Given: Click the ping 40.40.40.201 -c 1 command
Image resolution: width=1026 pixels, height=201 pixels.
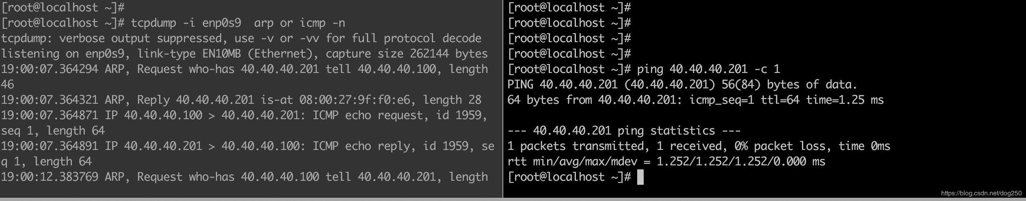Looking at the screenshot, I should (x=708, y=69).
